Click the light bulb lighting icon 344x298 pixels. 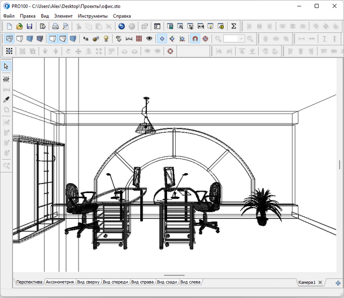point(106,39)
